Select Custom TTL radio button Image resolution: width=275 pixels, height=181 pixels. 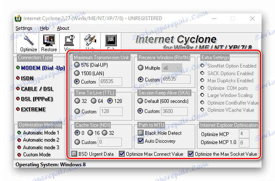(77, 111)
